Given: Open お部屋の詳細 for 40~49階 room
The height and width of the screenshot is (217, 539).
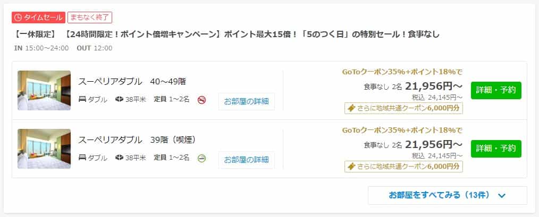Looking at the screenshot, I should [x=247, y=101].
